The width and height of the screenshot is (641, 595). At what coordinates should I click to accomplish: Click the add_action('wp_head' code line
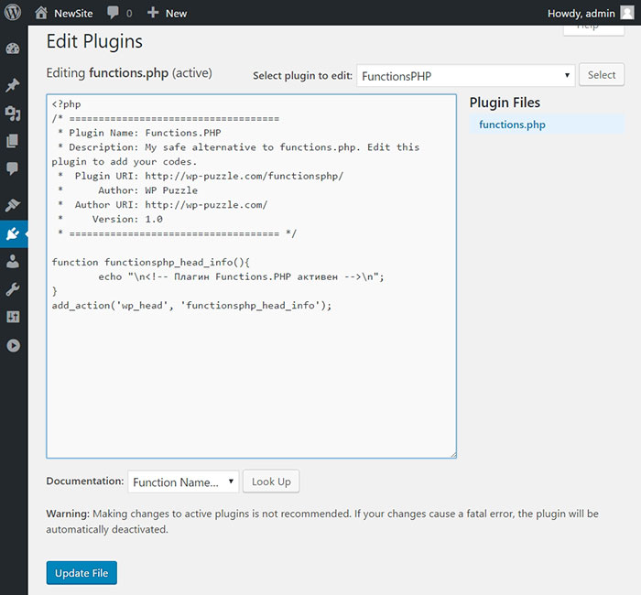(x=191, y=306)
